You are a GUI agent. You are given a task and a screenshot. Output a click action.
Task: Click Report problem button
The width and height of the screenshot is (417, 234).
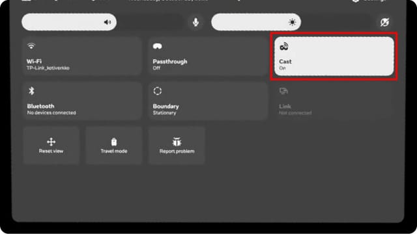point(177,146)
